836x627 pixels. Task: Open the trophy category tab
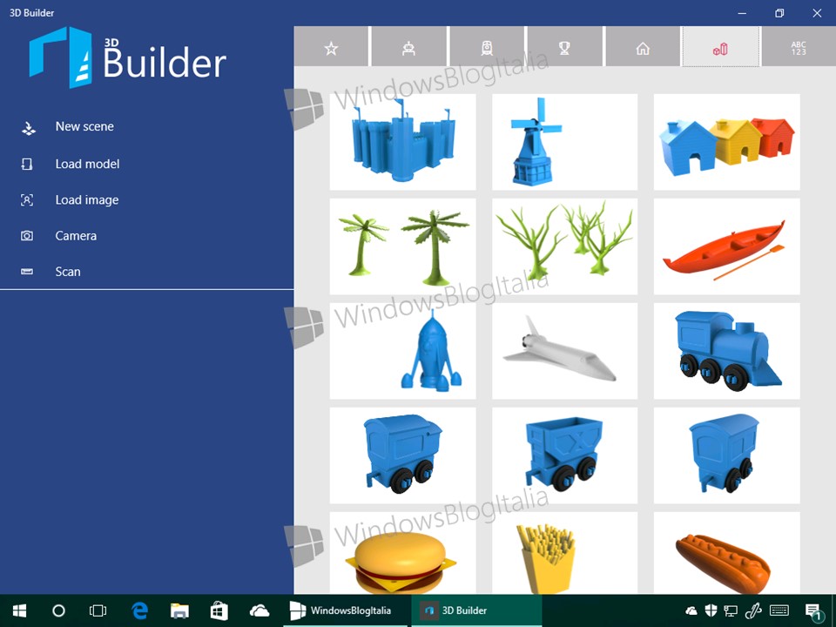(564, 47)
